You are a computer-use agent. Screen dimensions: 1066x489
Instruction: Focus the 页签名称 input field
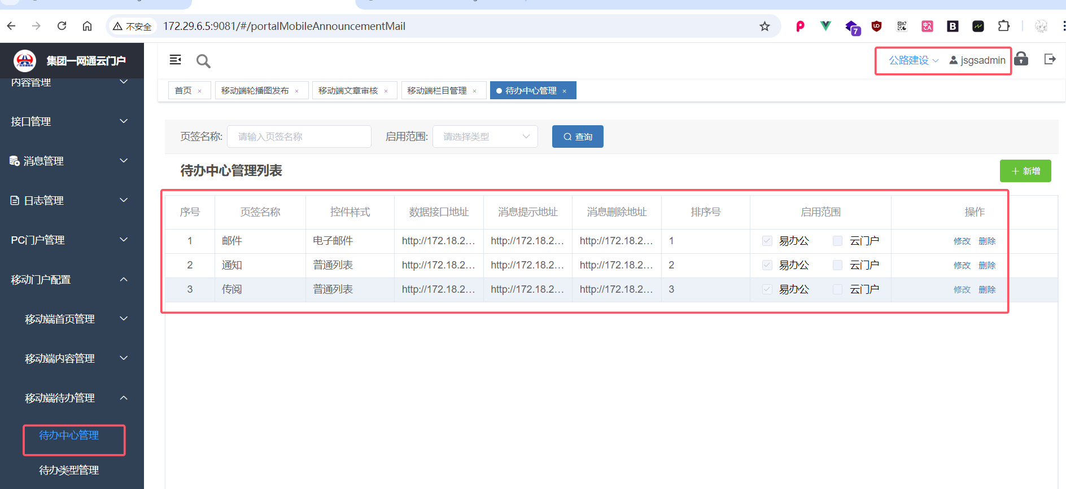[299, 136]
